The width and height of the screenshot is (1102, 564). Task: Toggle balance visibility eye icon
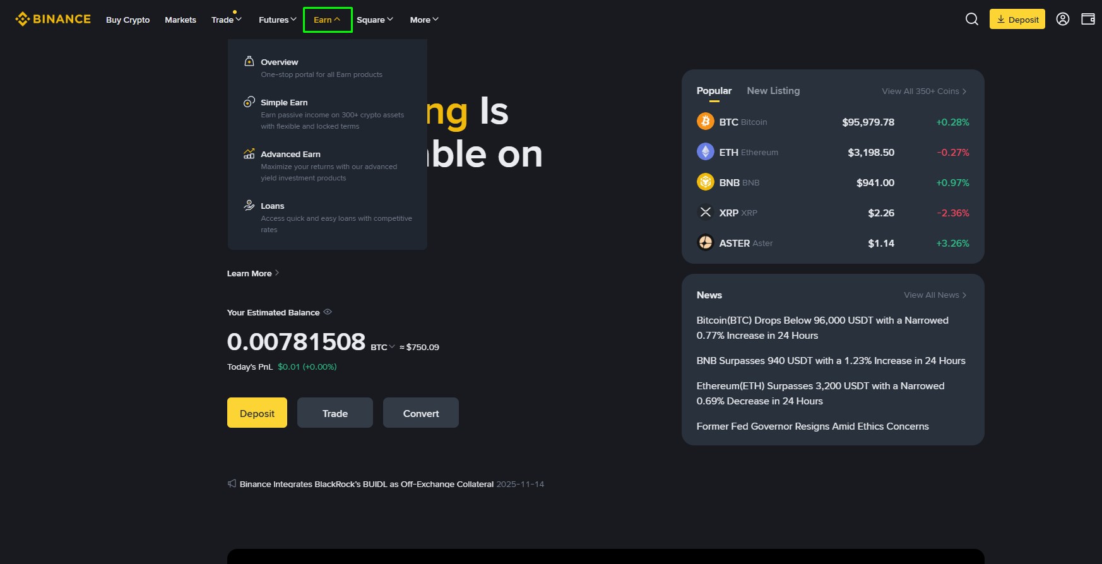point(328,312)
